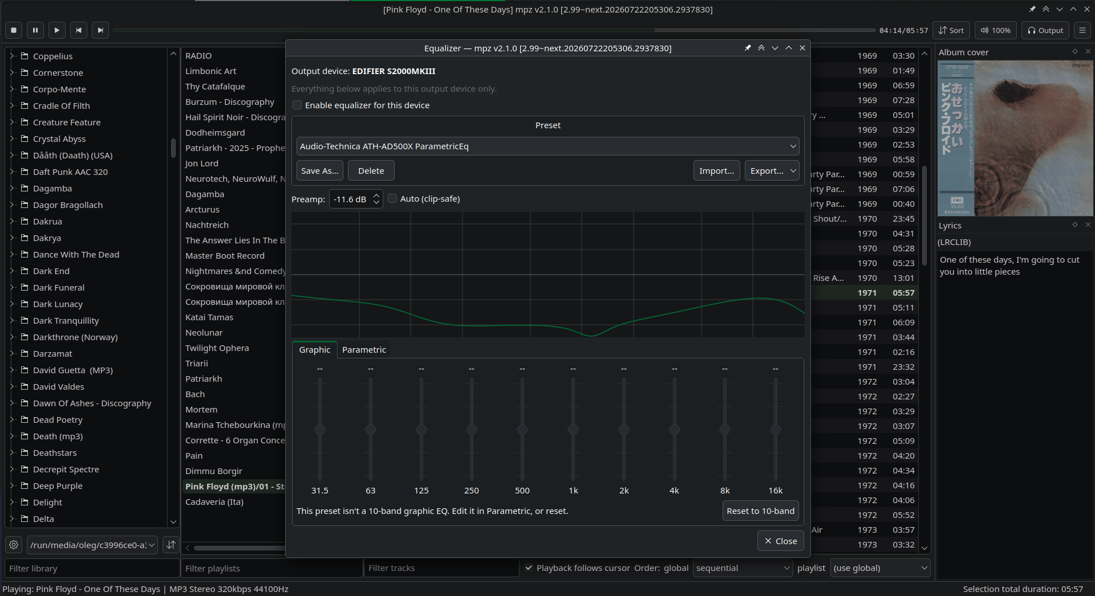Open the Coppelius folder in the library
The image size is (1095, 596).
pos(52,56)
